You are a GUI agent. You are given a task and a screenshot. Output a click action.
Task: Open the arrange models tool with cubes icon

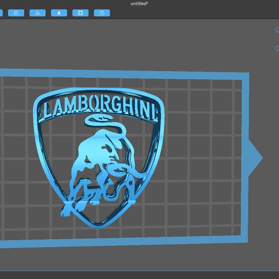tap(37, 13)
